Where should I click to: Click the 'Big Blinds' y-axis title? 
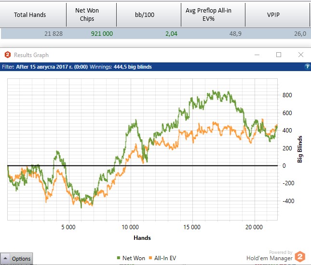click(x=300, y=149)
